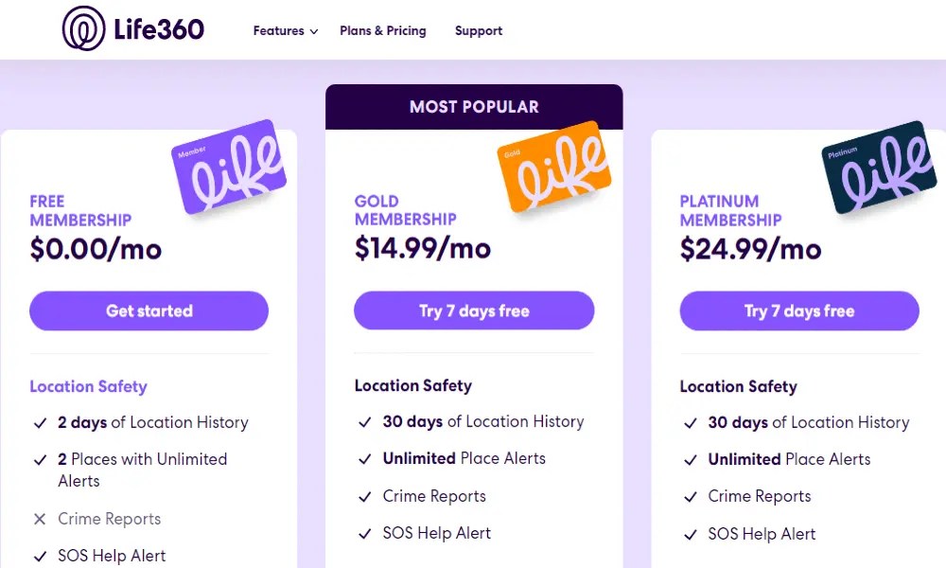Click the Location Safety heading in Free plan
Viewport: 946px width, 568px height.
click(x=88, y=386)
